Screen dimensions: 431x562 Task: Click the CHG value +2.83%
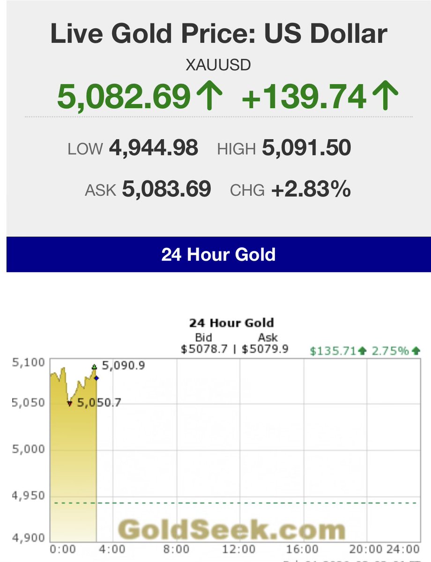[311, 190]
